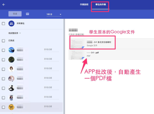This screenshot has height=114, width=154.
Task: Check the box beside the girl-in-blue avatar student
Action: point(3,98)
